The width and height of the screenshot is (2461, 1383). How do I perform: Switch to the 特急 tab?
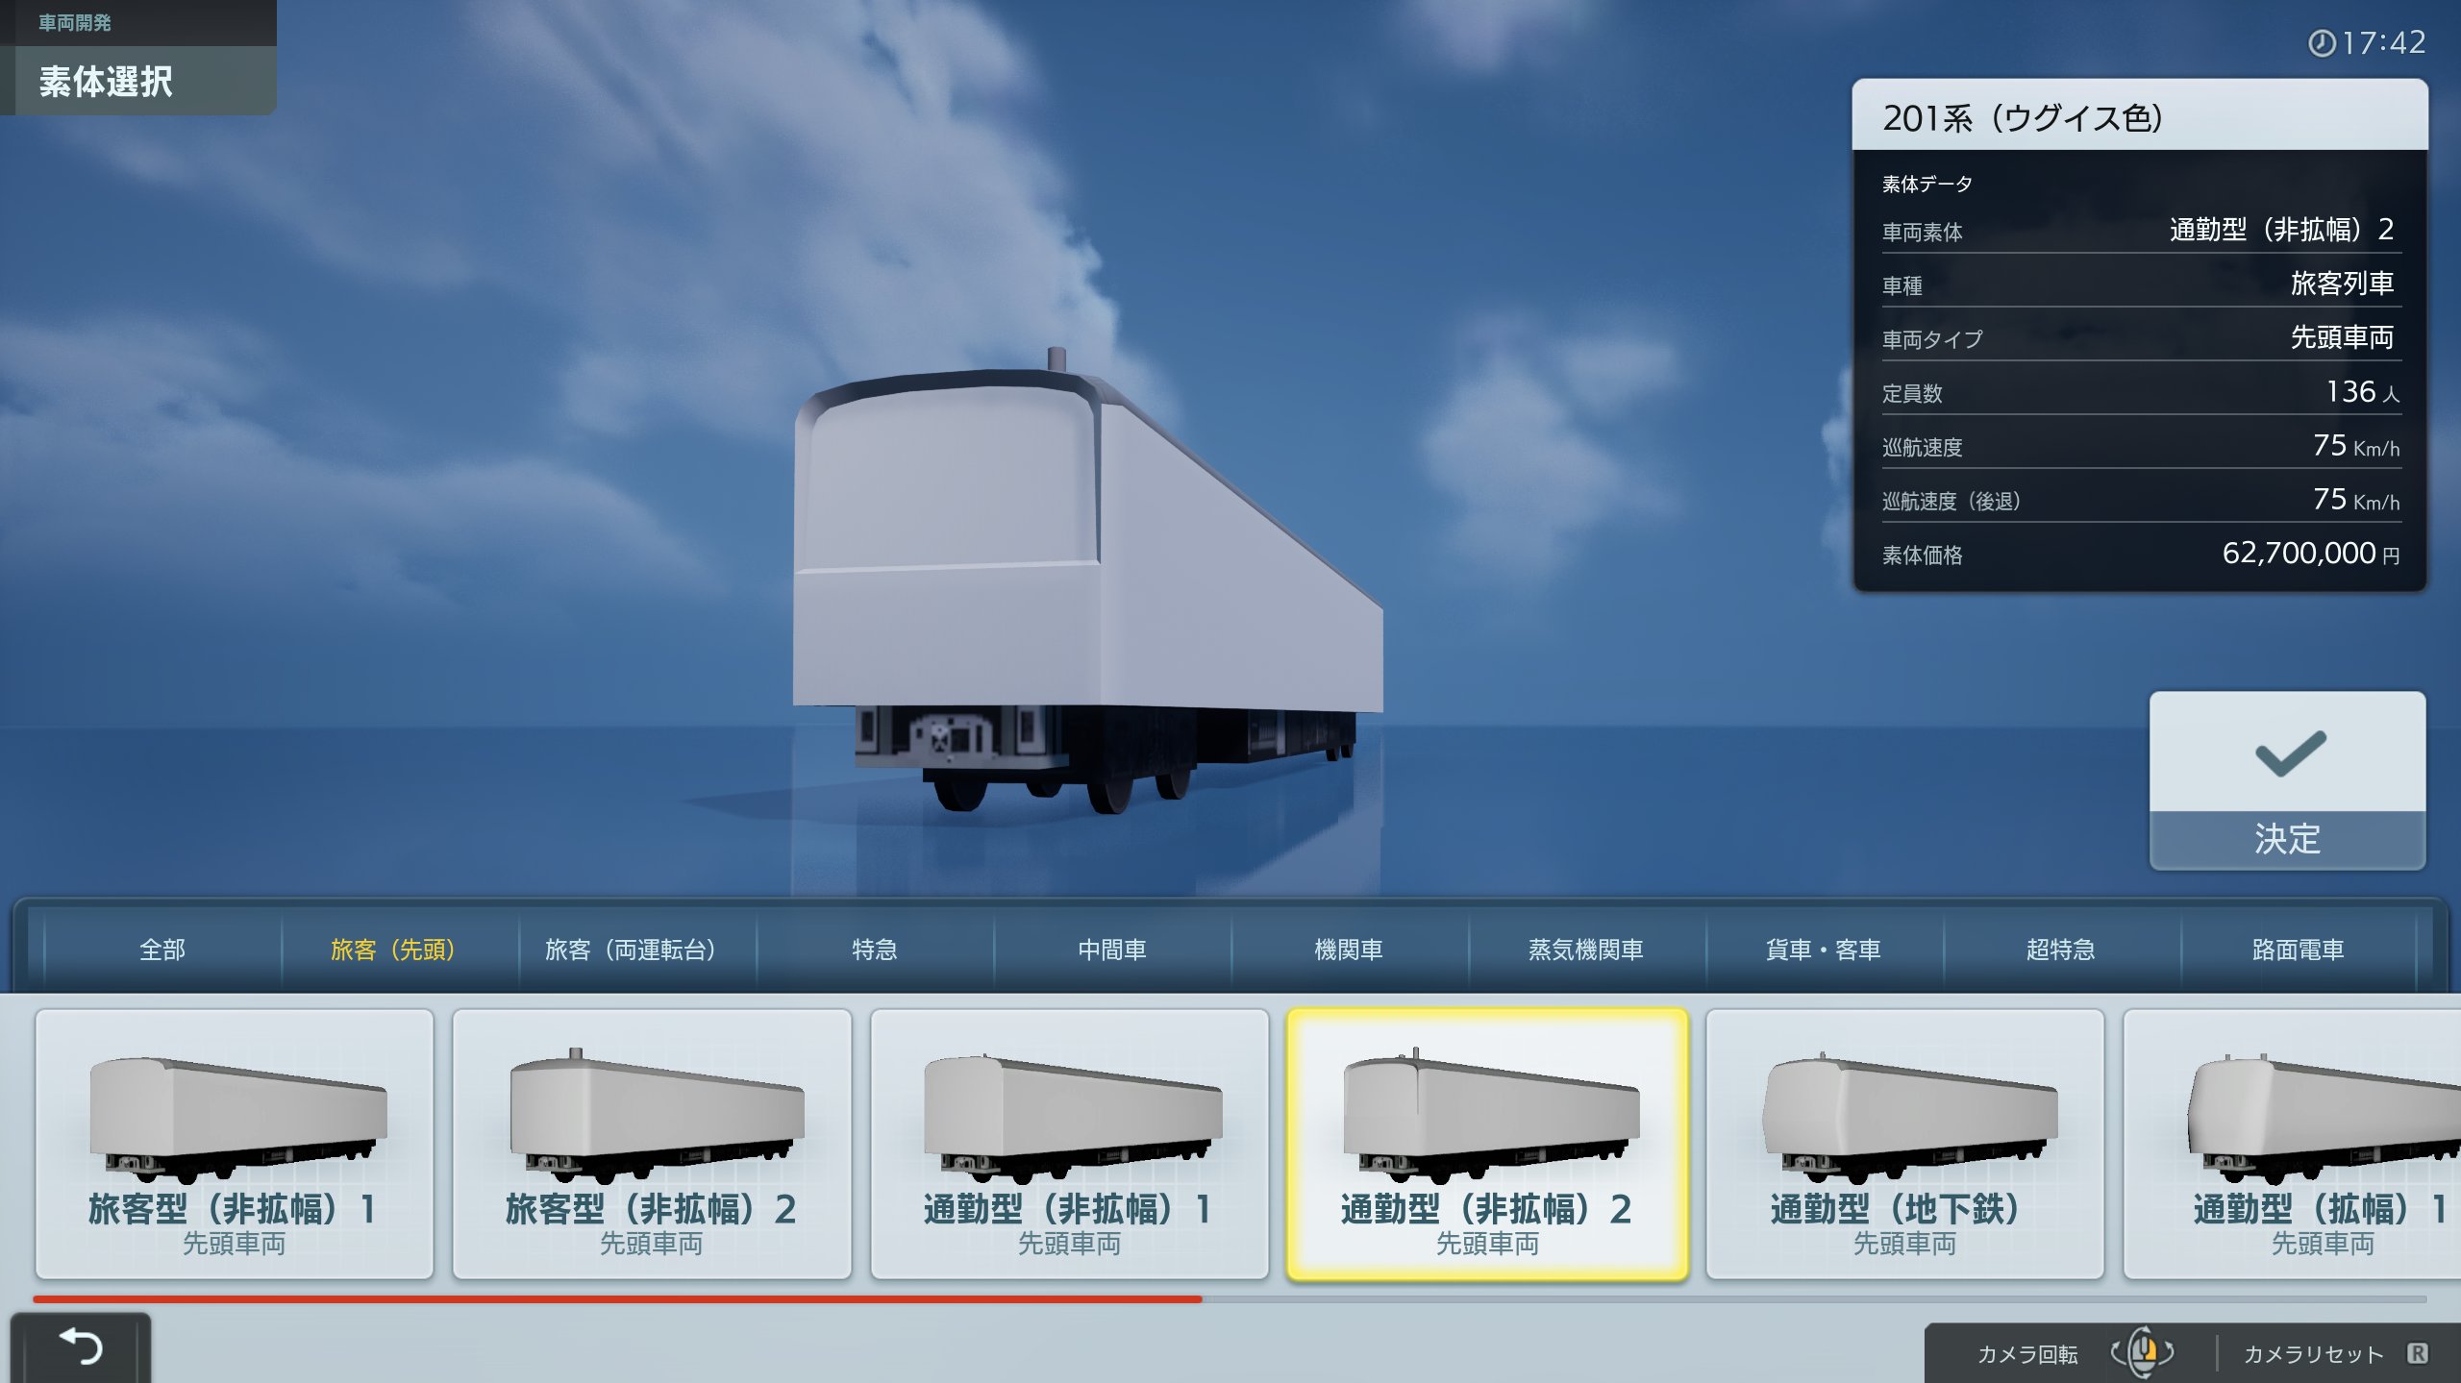[x=874, y=950]
